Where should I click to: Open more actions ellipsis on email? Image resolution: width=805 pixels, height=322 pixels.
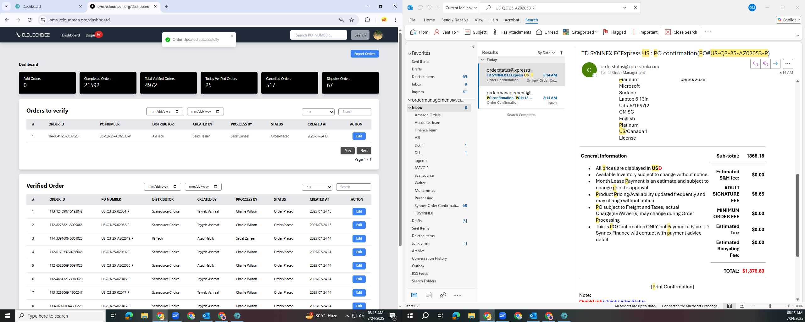pyautogui.click(x=788, y=64)
